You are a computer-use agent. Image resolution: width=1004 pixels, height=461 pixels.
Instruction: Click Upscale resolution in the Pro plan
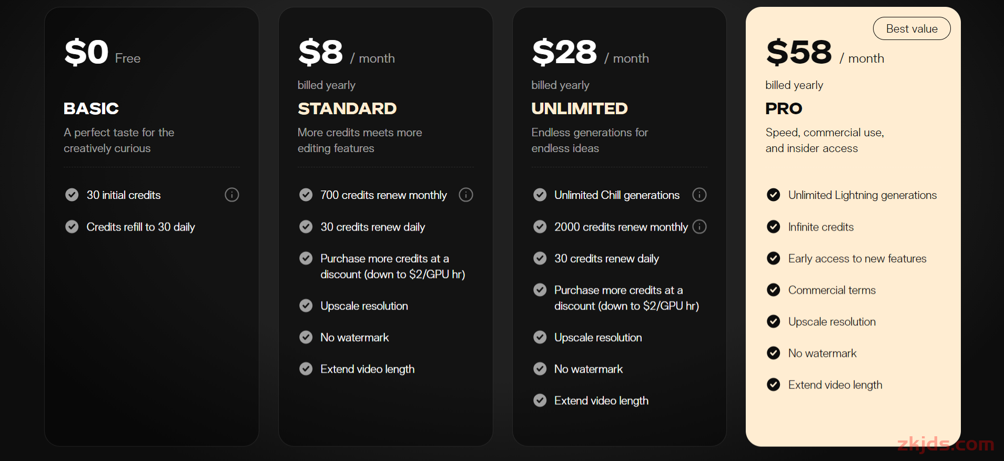pos(832,322)
